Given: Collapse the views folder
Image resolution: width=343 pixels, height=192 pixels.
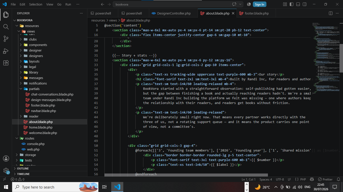Looking at the screenshot, I should coord(19,31).
